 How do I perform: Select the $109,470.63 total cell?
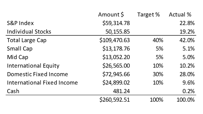click(115, 40)
